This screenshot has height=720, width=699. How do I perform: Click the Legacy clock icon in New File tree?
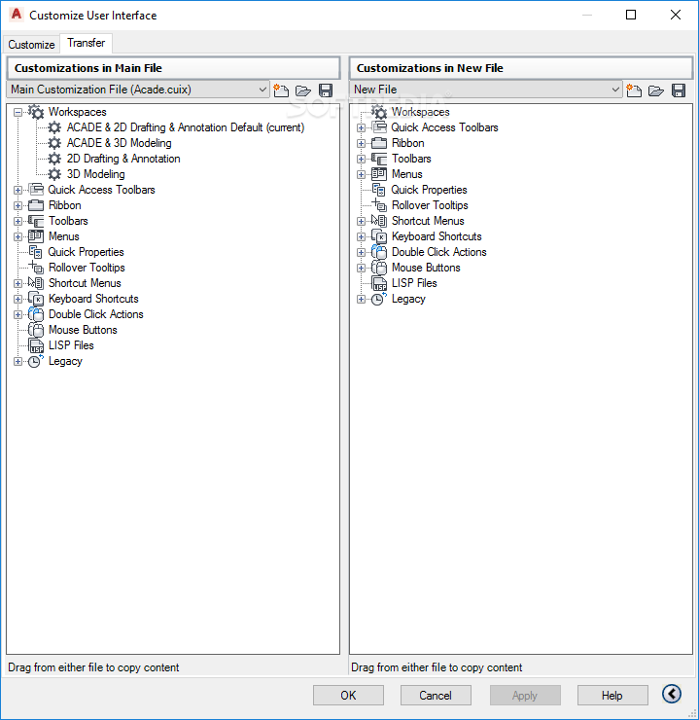(x=379, y=299)
